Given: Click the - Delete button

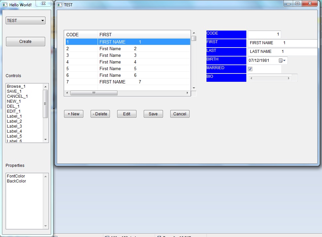Looking at the screenshot, I should pos(100,114).
